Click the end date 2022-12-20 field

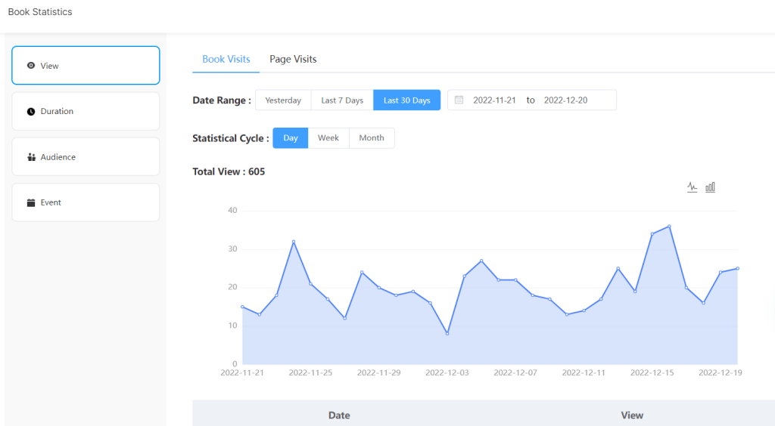[566, 100]
